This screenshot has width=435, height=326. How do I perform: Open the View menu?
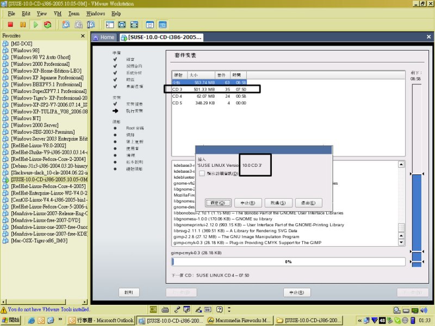(x=42, y=14)
